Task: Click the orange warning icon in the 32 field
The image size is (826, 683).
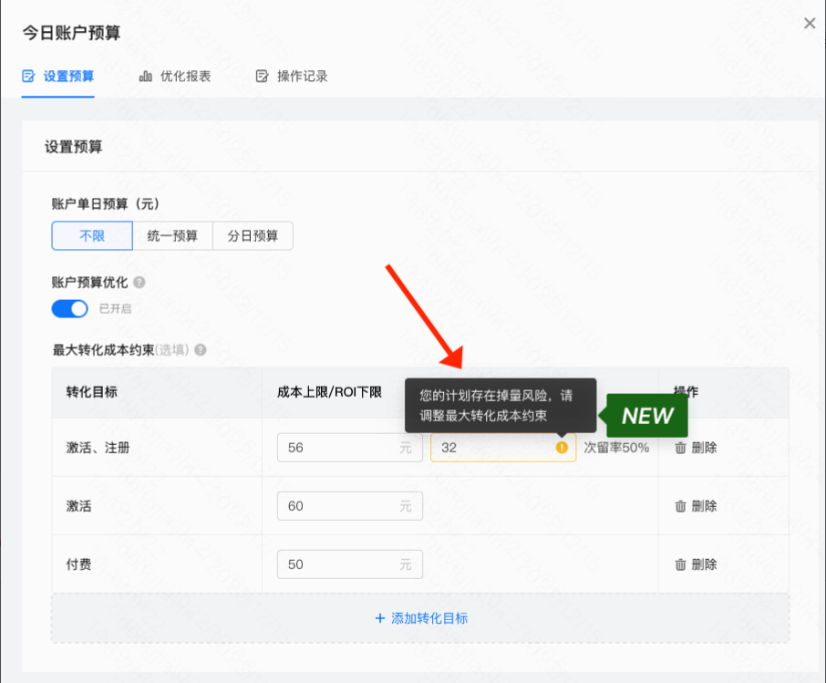Action: (563, 448)
